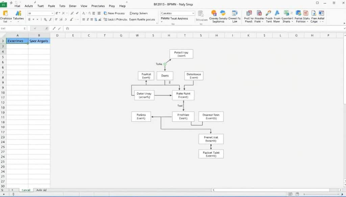Open the Hep menu
The image size is (346, 197).
click(x=122, y=6)
